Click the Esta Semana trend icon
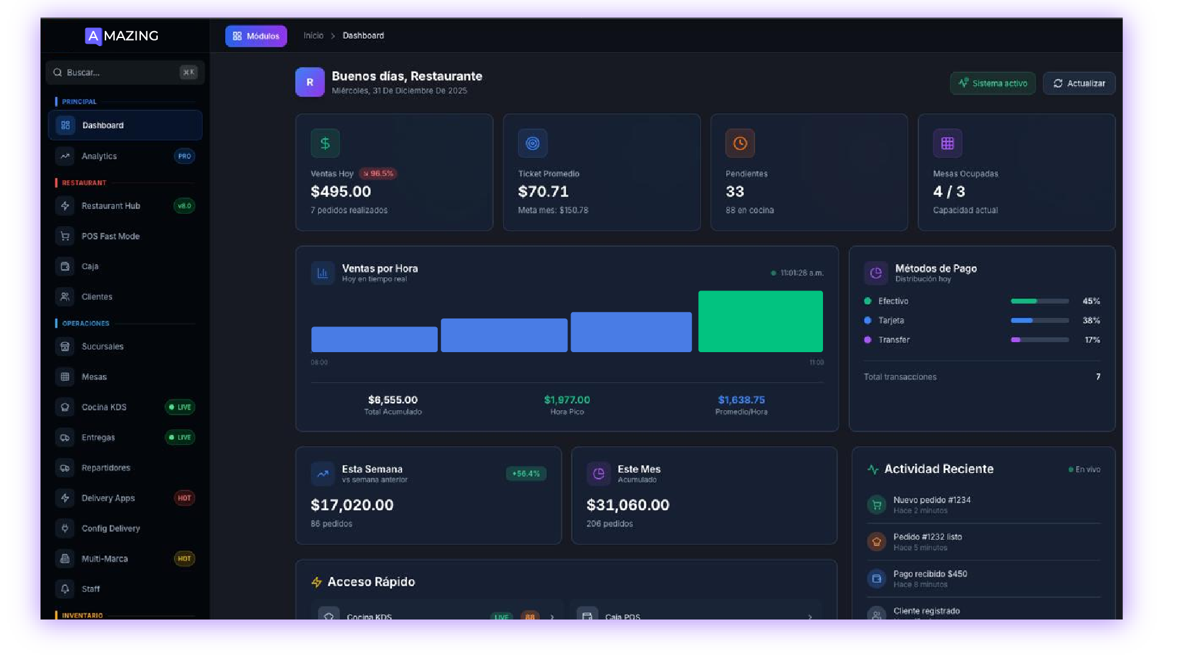Viewport: 1179px width, 660px height. click(322, 474)
